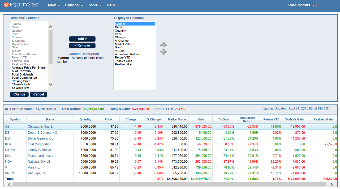Open the Options menu
The width and height of the screenshot is (340, 189).
pos(74,5)
